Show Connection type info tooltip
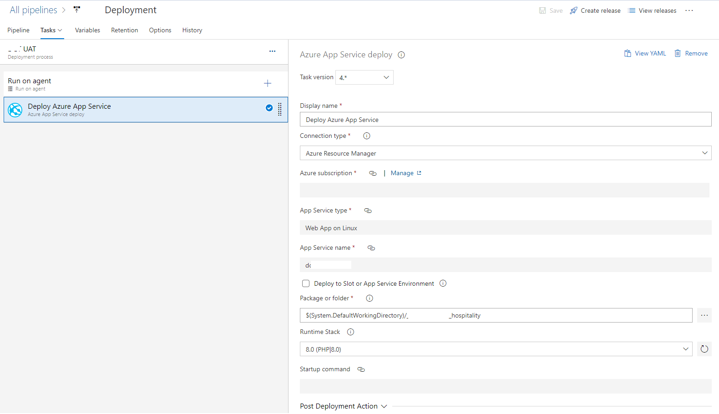Viewport: 719px width, 414px height. [x=367, y=136]
